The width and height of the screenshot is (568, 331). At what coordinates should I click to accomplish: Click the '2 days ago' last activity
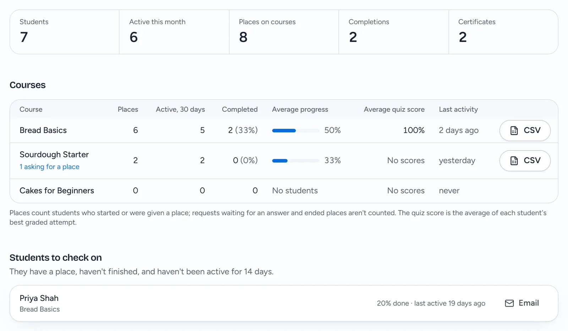click(x=459, y=130)
